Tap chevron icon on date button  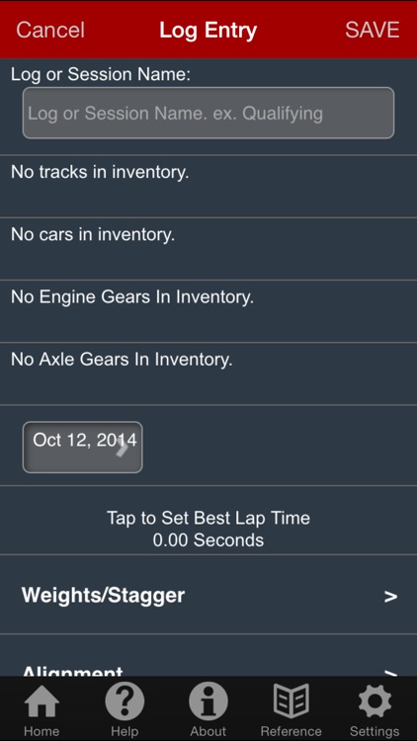coord(122,449)
